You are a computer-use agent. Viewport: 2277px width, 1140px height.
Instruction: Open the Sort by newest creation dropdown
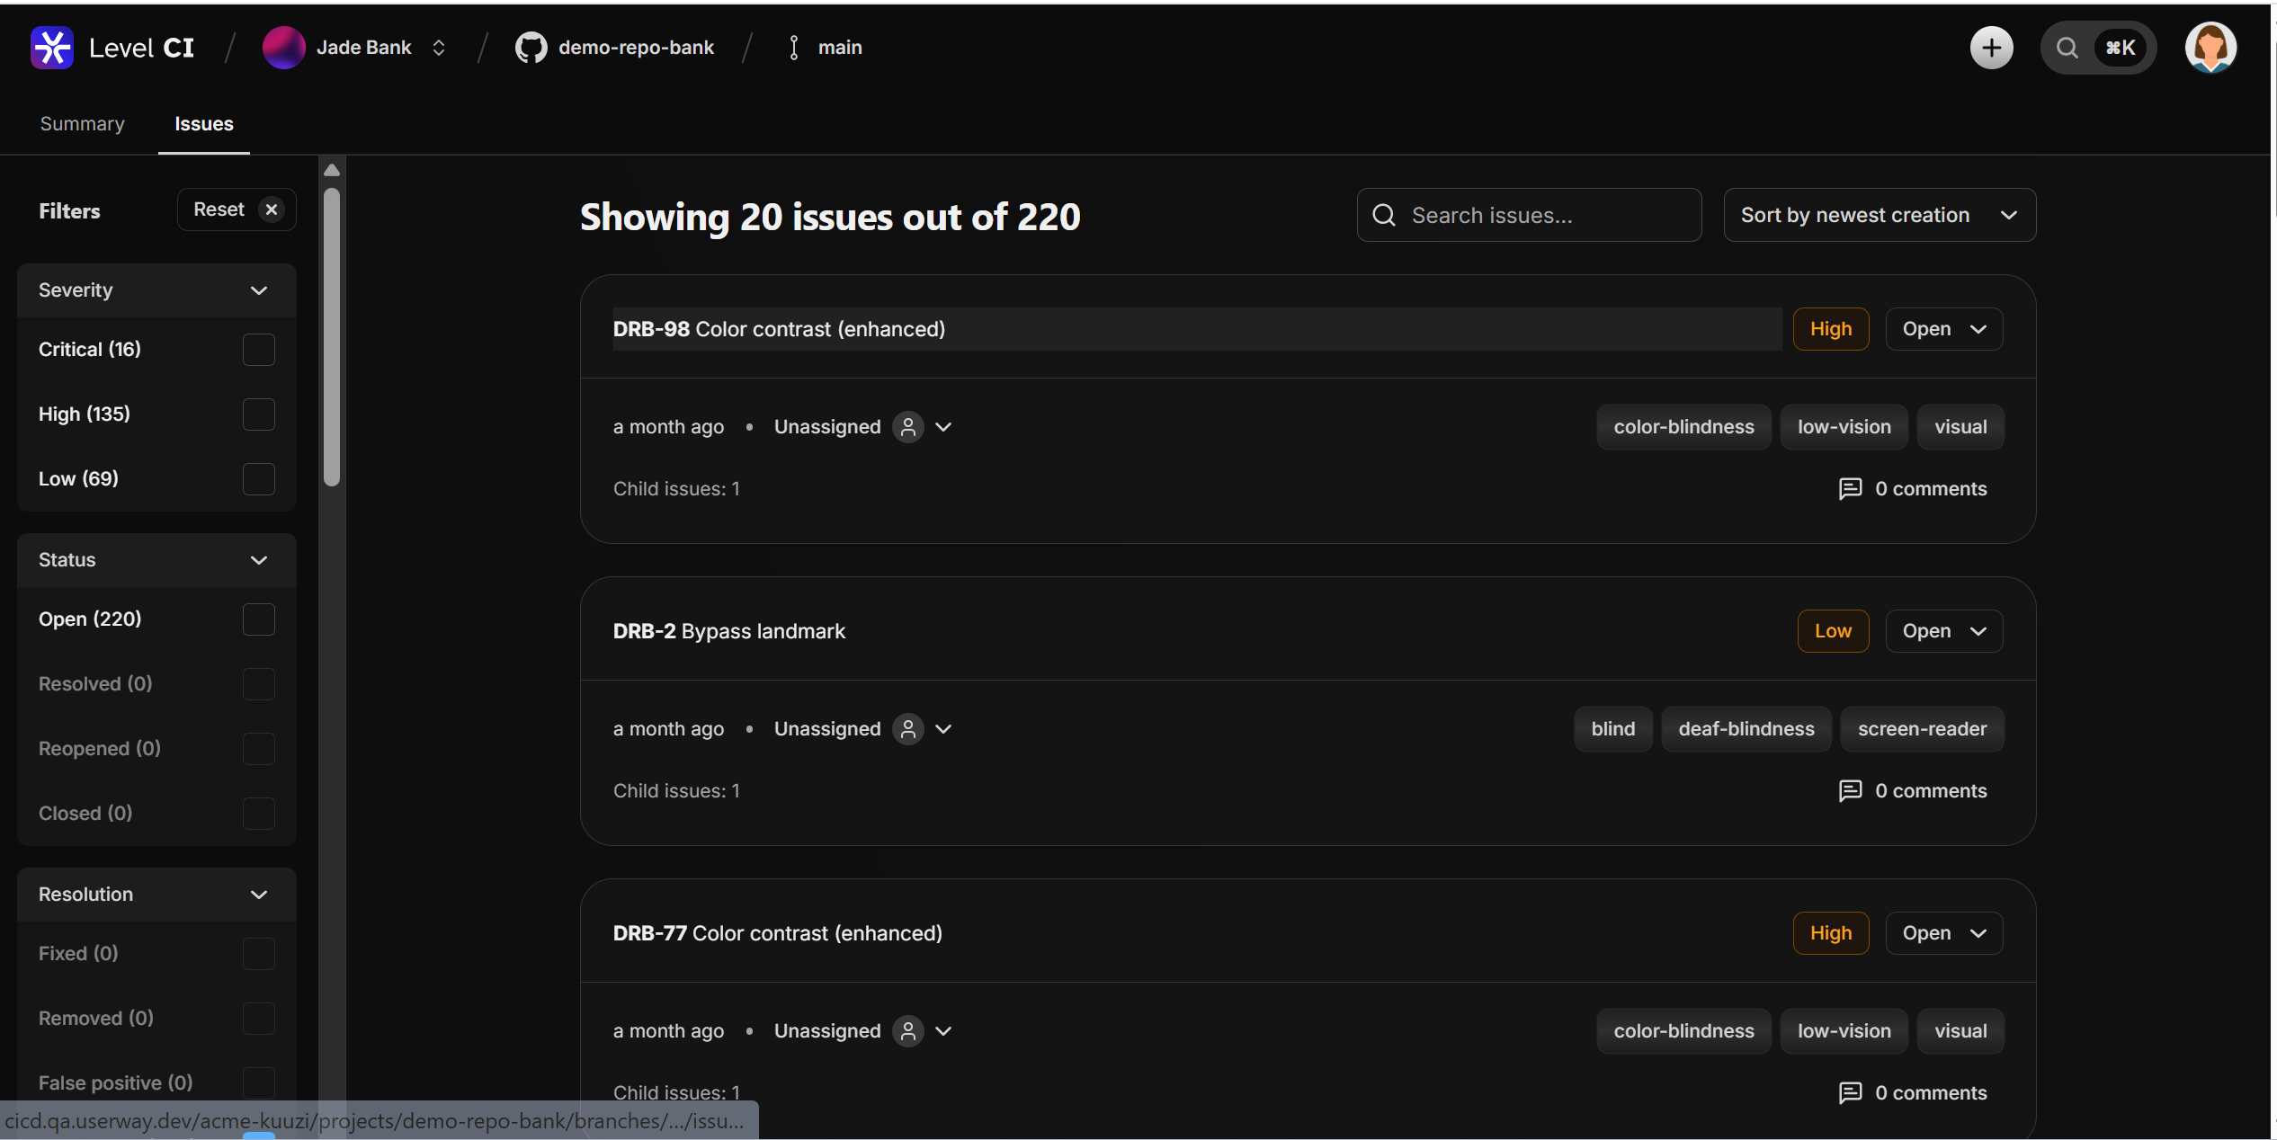[x=1880, y=215]
